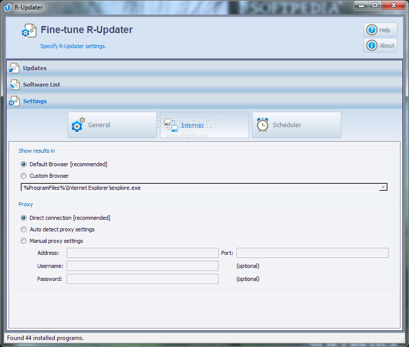This screenshot has width=409, height=347.
Task: Expand the Updates accordion section
Action: tap(204, 68)
